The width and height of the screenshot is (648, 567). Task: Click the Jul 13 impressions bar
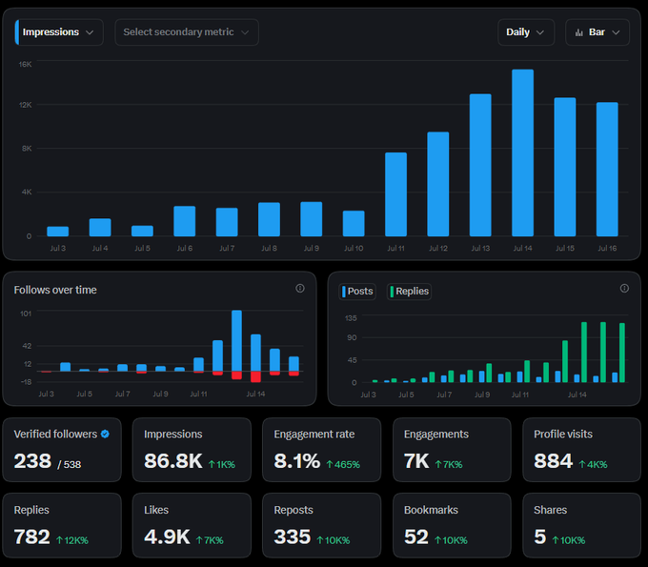[x=480, y=165]
